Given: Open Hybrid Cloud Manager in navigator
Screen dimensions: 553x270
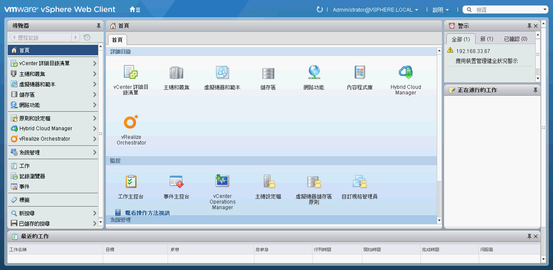Looking at the screenshot, I should click(53, 129).
